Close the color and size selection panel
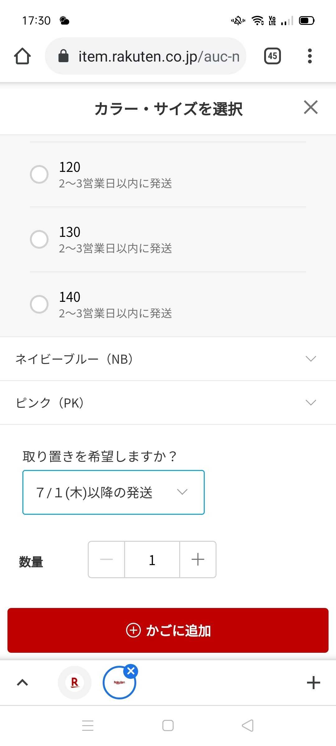336x746 pixels. 310,108
